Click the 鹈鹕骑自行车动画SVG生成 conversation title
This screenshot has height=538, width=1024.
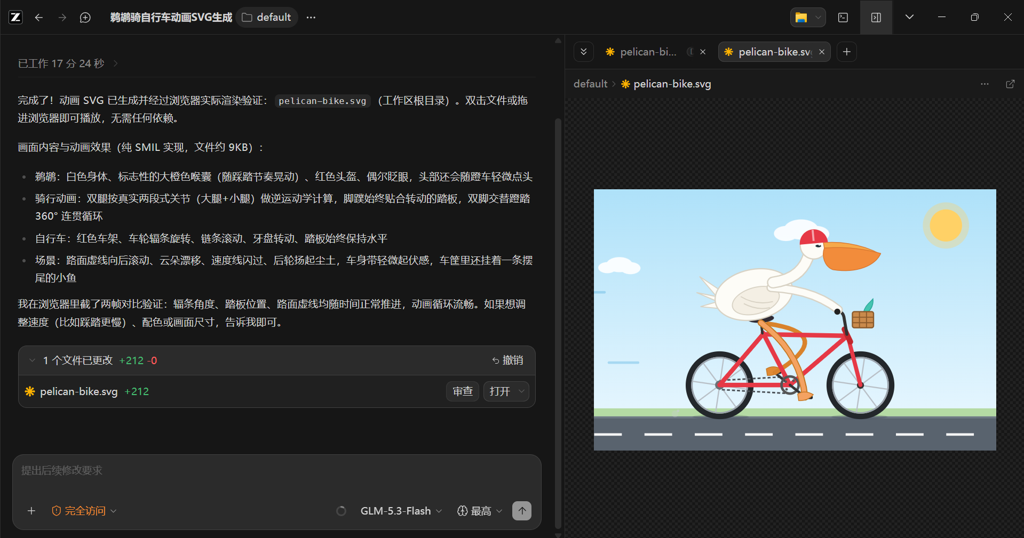point(171,18)
